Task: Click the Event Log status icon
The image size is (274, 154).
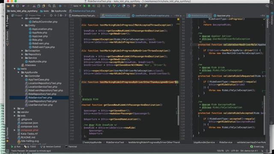Action: [x=257, y=147]
